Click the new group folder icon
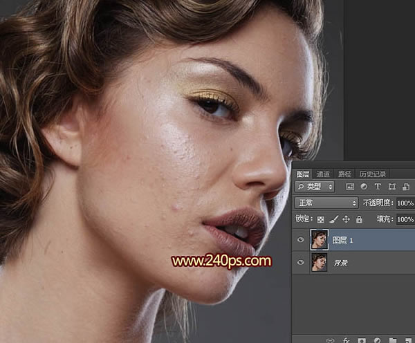415x343 pixels. tap(391, 340)
